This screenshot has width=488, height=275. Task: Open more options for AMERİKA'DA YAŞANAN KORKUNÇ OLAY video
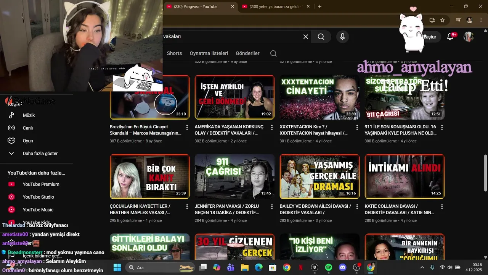(272, 127)
